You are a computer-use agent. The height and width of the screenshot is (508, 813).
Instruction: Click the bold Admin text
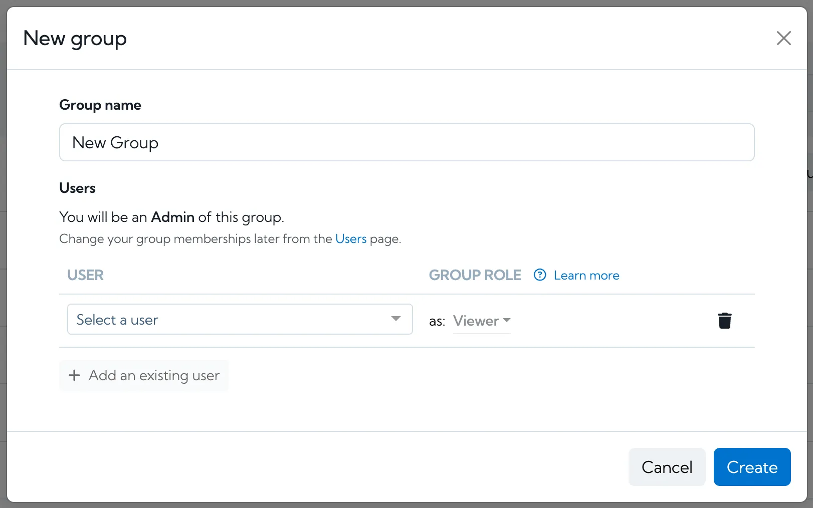pos(173,217)
